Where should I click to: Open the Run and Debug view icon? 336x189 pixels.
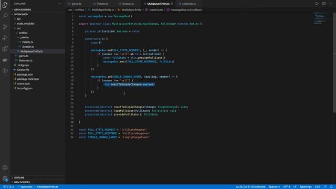5,38
